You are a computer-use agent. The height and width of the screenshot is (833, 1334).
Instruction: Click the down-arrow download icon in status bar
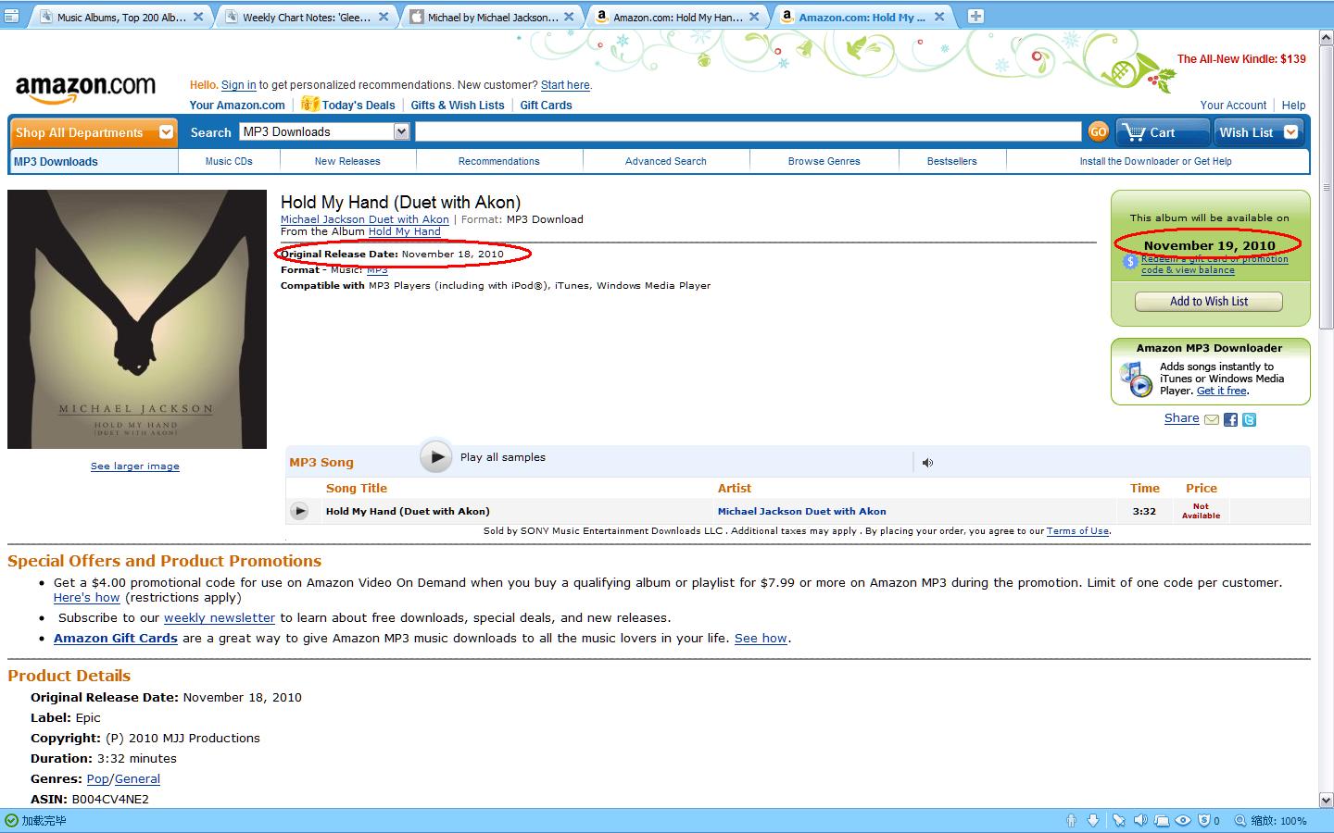point(1093,821)
